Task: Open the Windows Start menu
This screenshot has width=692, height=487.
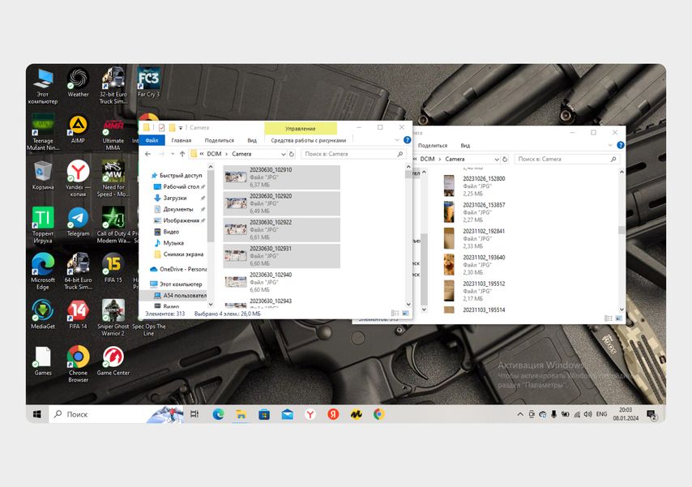Action: 37,414
